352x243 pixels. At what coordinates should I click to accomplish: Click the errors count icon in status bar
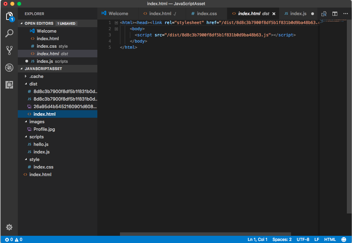tap(7, 240)
